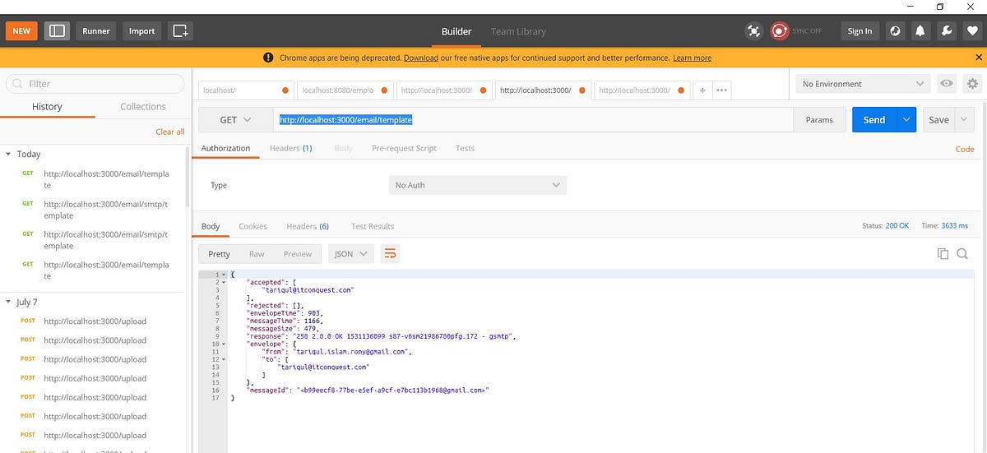Copy response body to clipboard icon
The width and height of the screenshot is (987, 453).
[943, 254]
